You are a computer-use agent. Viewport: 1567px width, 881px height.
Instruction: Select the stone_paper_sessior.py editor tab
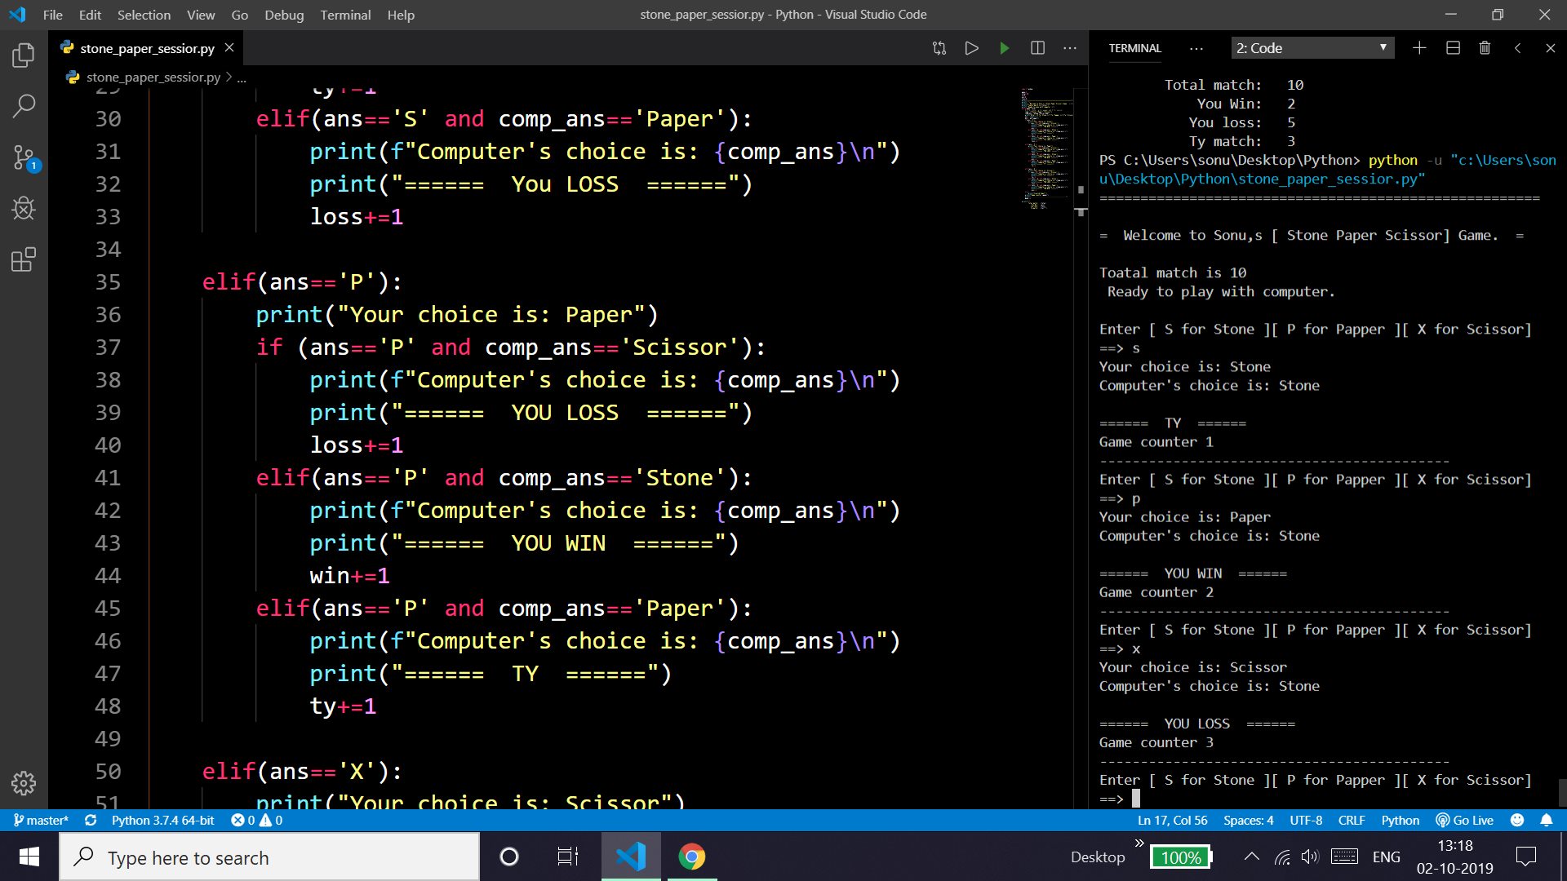147,48
